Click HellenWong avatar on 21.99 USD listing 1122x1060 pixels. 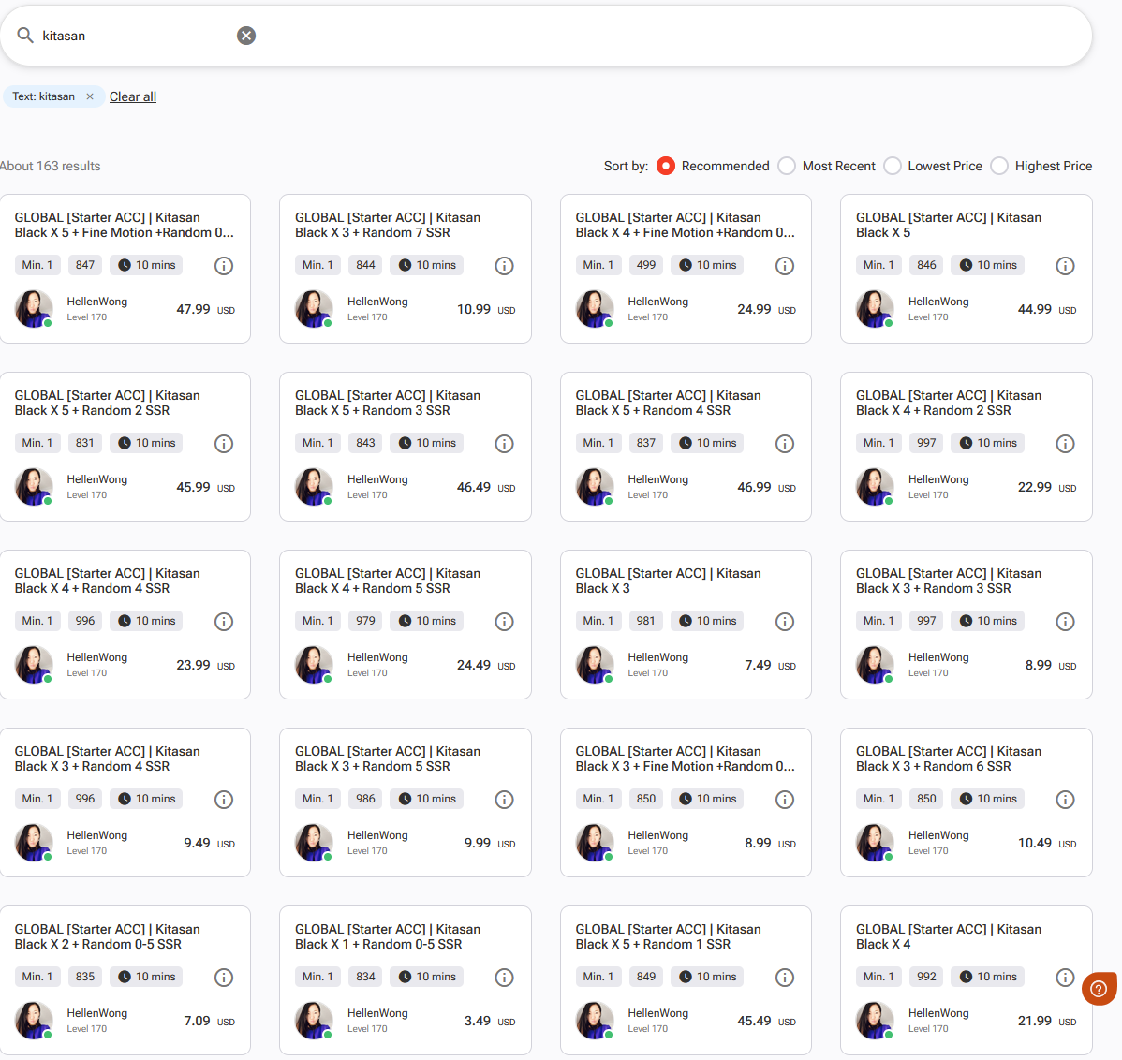pos(875,1021)
